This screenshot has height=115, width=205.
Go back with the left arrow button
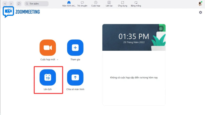point(5,4)
